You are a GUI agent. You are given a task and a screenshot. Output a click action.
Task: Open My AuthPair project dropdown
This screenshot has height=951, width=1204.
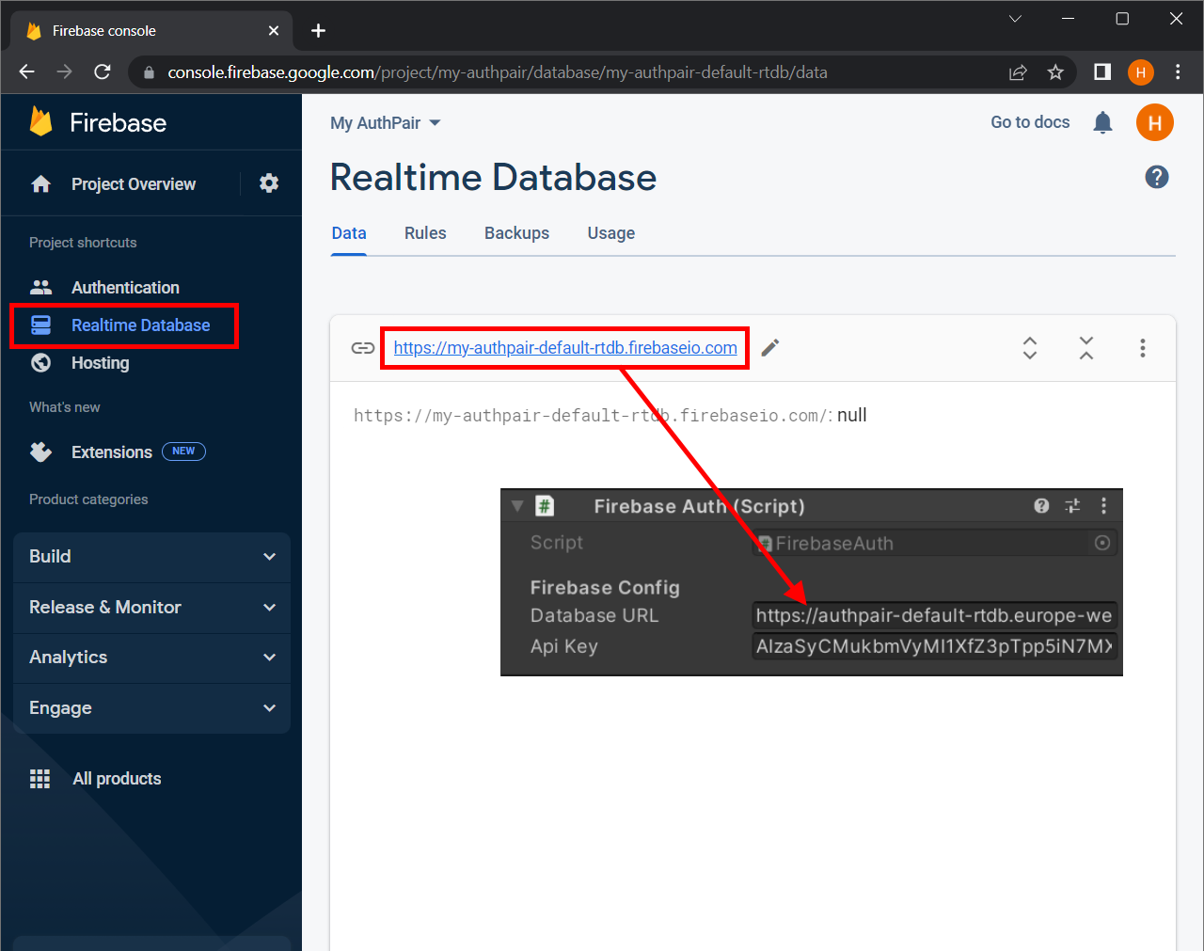[386, 123]
